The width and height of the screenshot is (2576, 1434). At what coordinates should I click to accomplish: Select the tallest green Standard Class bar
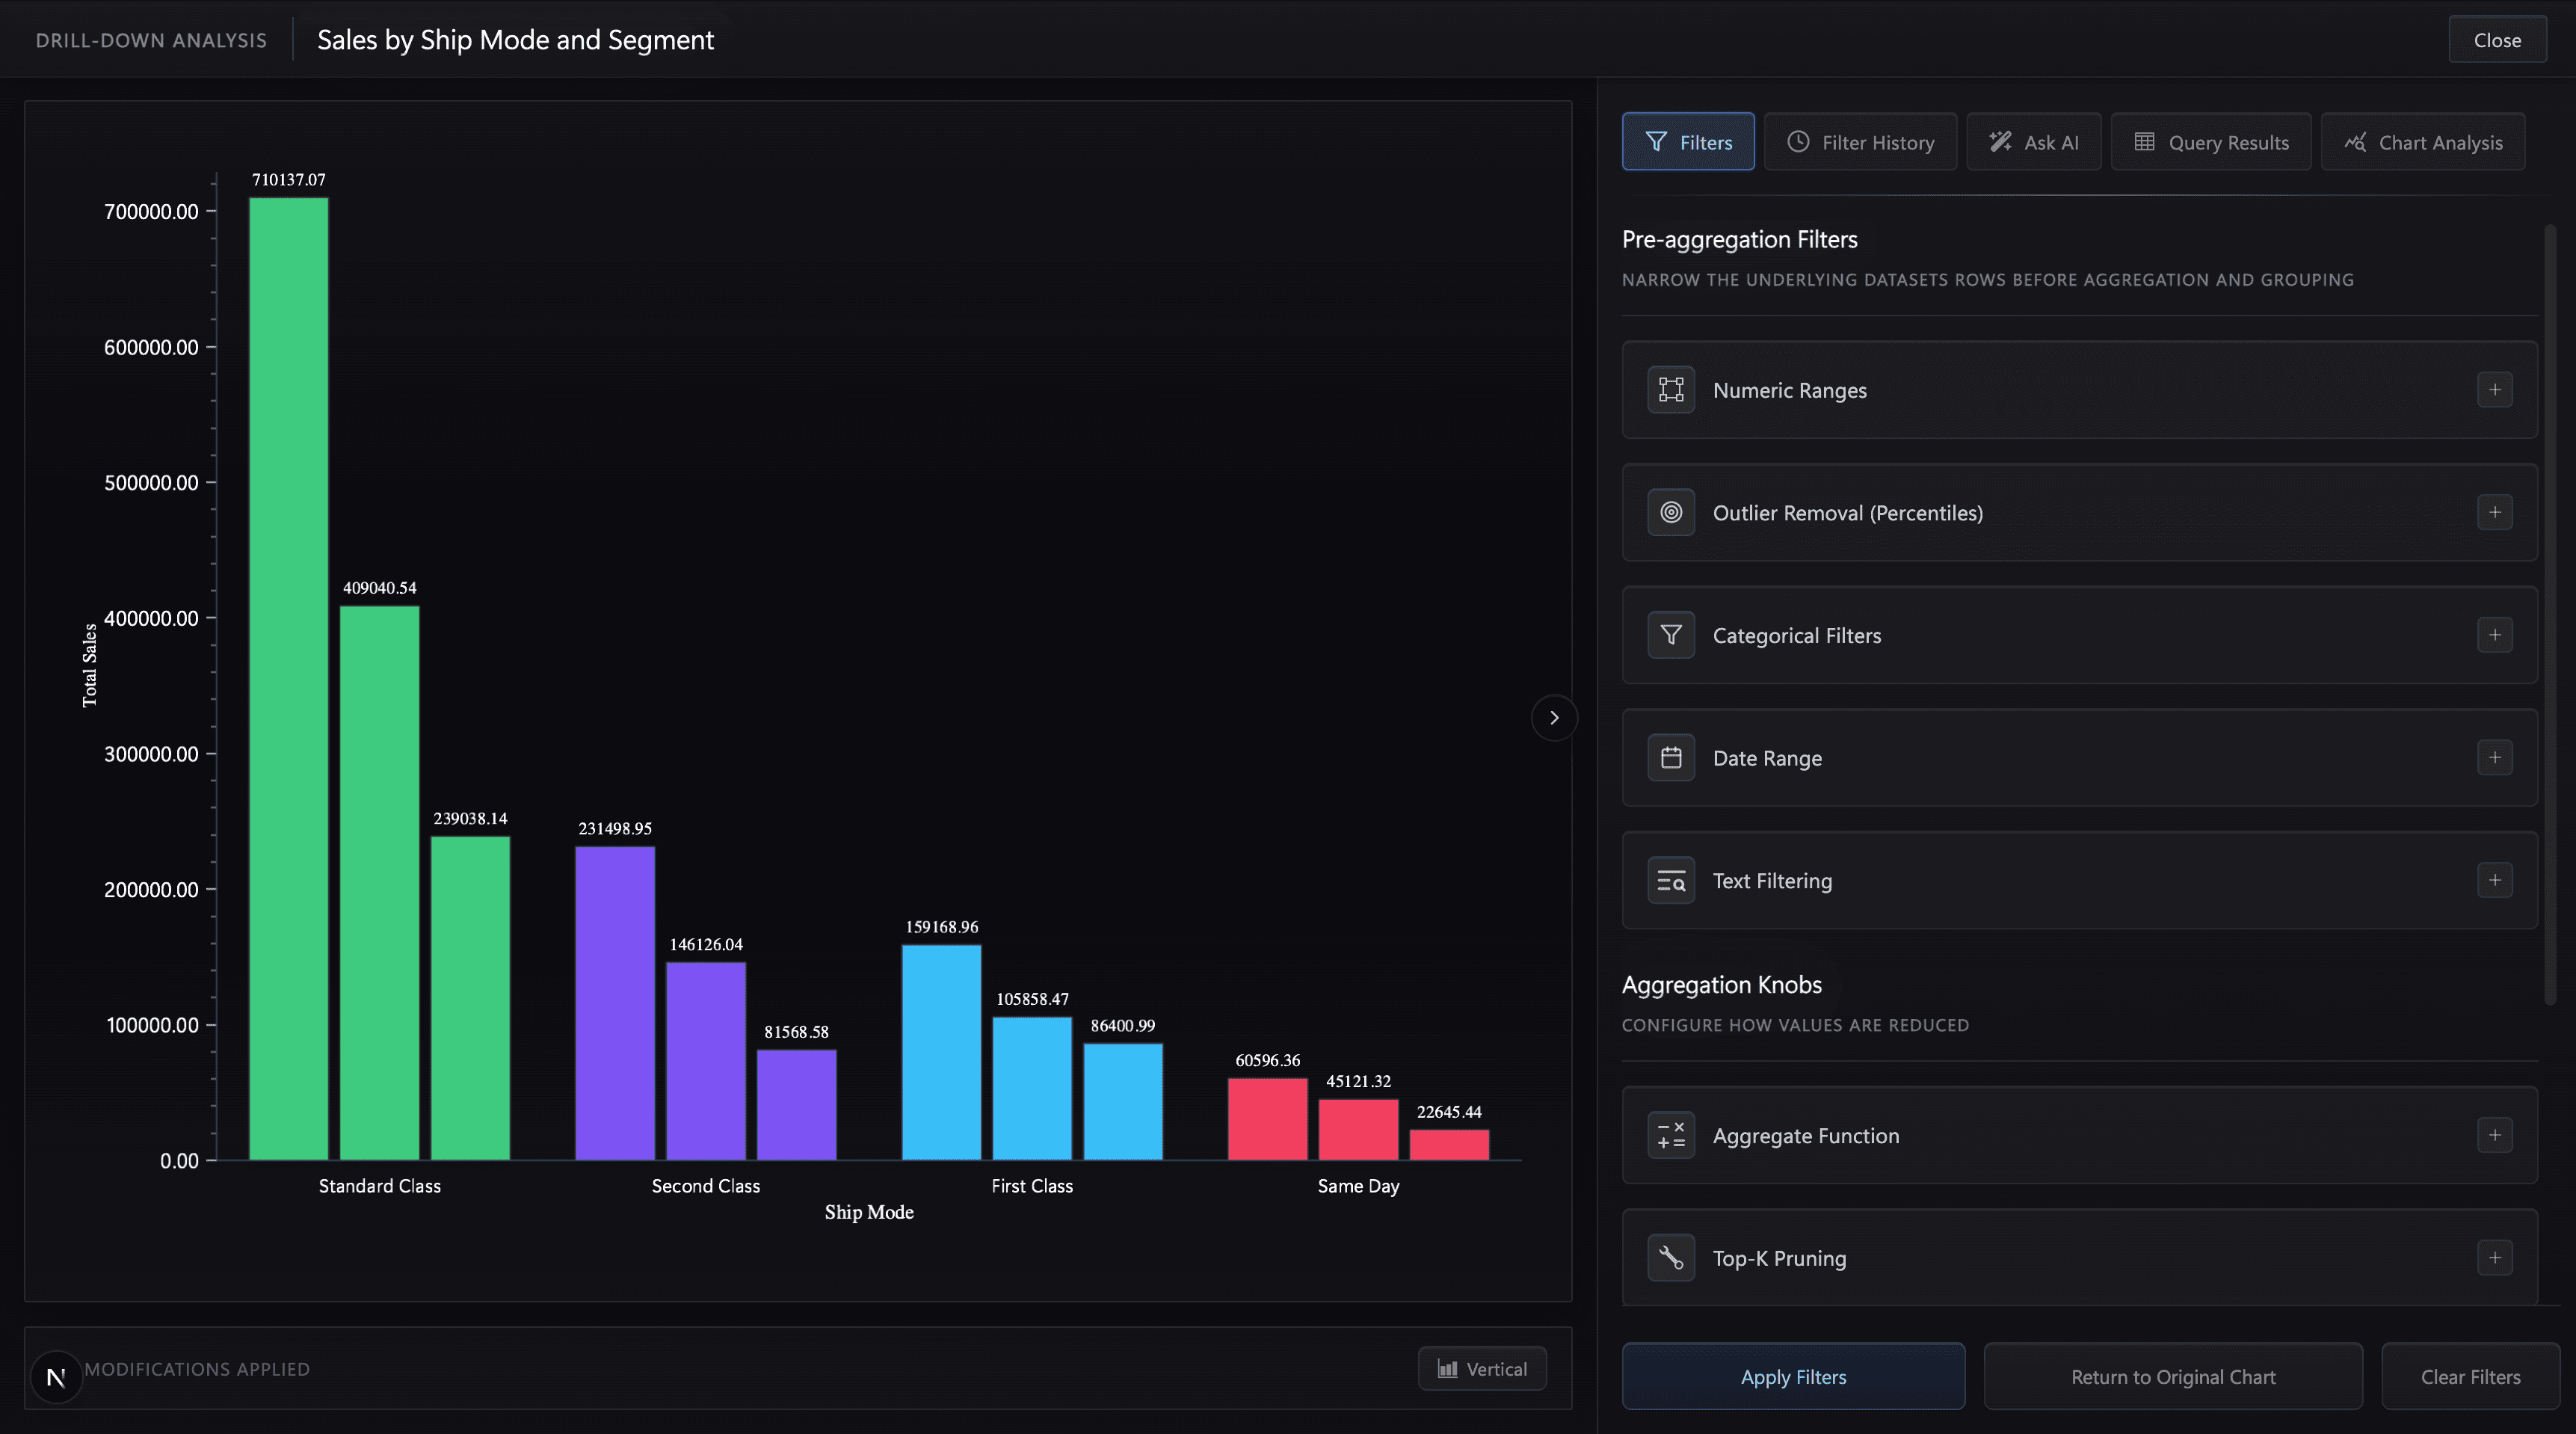tap(288, 679)
